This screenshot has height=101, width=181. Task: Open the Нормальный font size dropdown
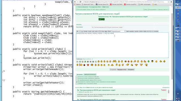point(118,31)
